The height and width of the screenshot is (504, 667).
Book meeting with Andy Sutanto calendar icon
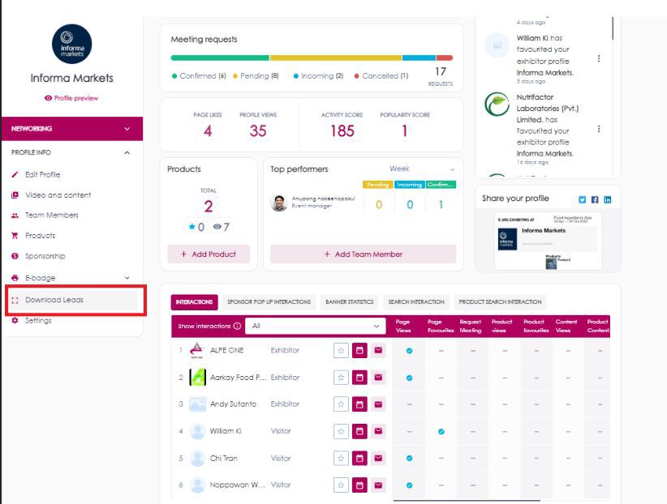359,404
